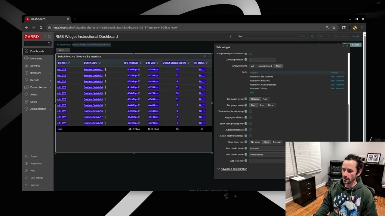
Task: Click the sidebar search magnifier icon
Action: tap(49, 44)
